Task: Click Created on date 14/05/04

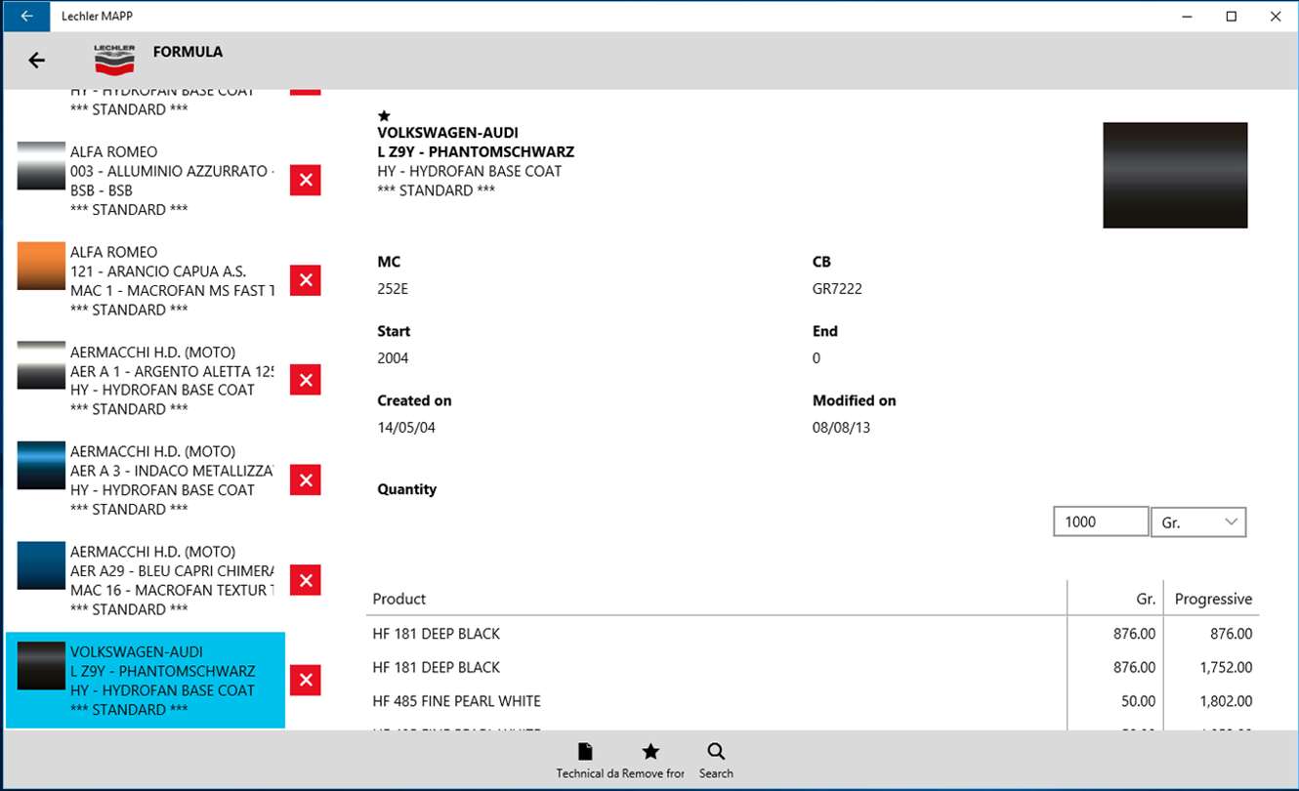Action: tap(406, 428)
